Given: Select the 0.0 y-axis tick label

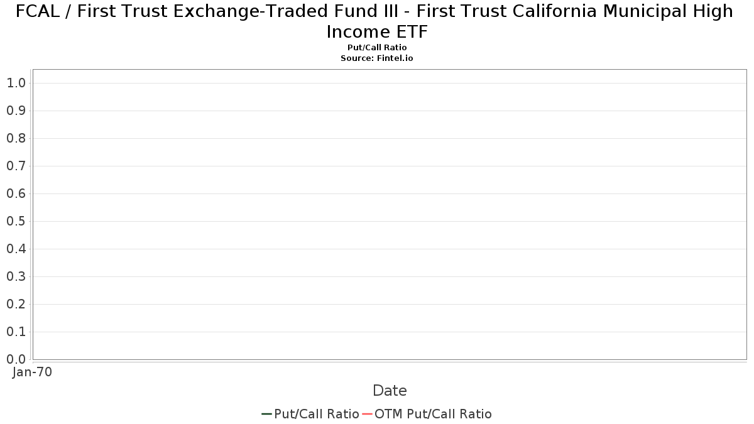Looking at the screenshot, I should click(16, 359).
